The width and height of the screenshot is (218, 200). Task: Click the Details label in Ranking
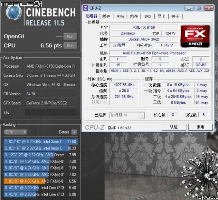click(64, 132)
